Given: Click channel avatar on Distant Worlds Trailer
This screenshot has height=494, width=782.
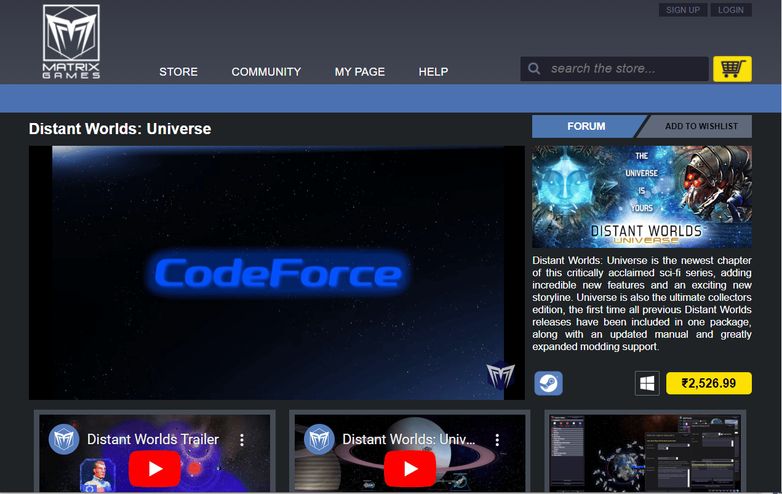Looking at the screenshot, I should point(65,440).
